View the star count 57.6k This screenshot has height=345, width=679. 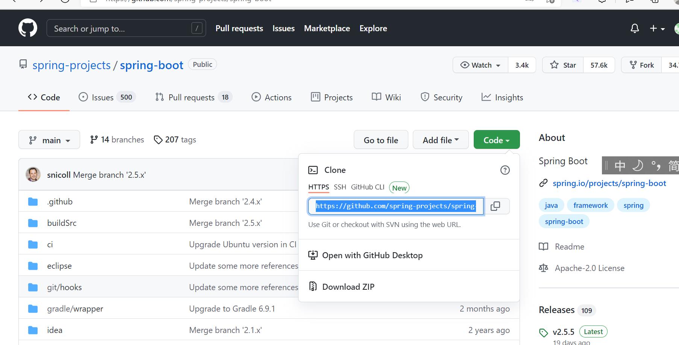tap(599, 65)
